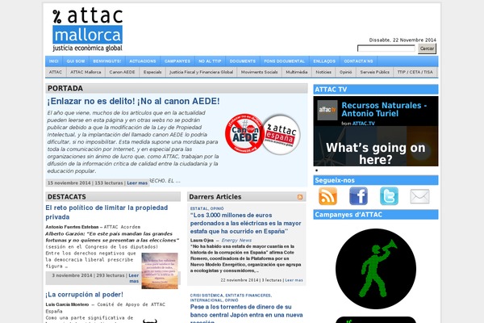Open the Serveis Públics tab
Viewport: 484px width, 323px height.
tap(375, 72)
